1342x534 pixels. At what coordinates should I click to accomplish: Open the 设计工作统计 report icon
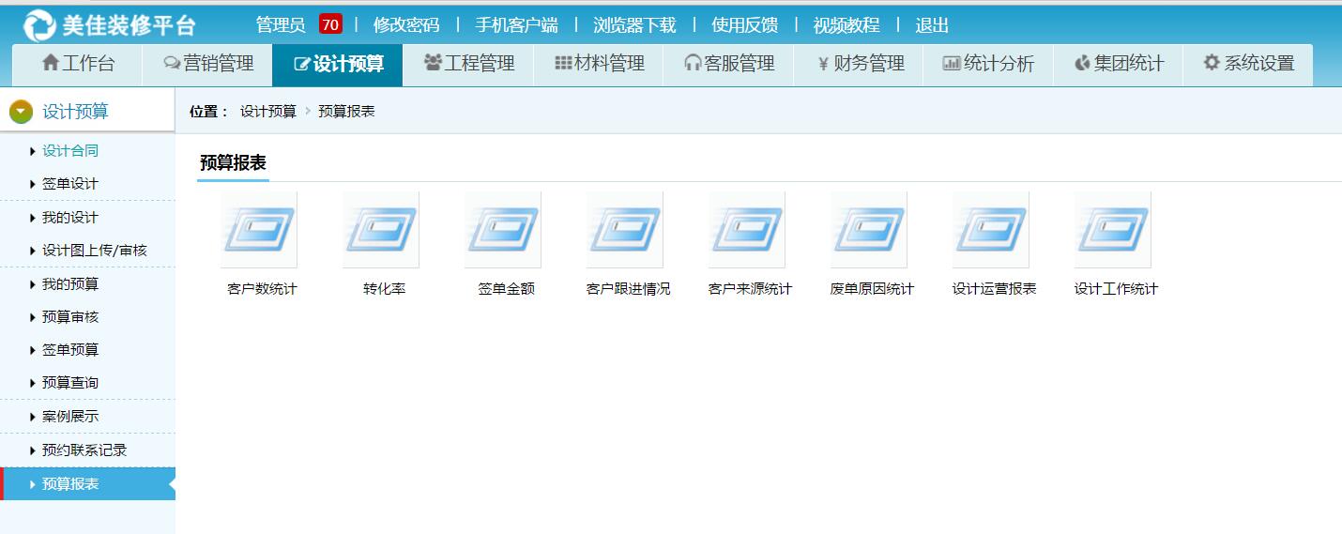click(1113, 231)
